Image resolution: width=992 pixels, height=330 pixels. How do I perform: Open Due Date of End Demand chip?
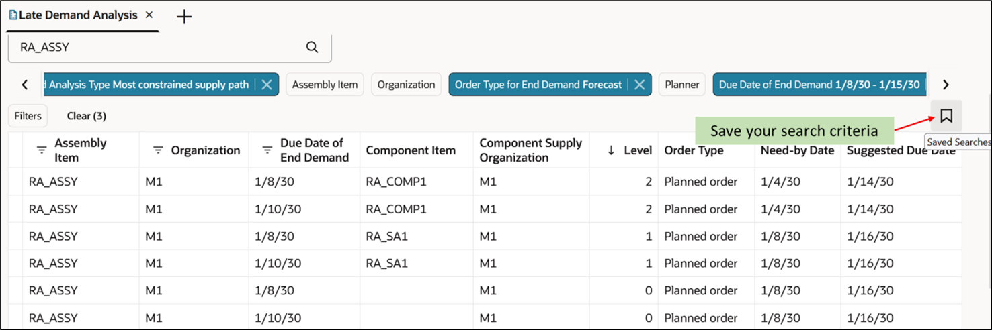pos(819,85)
